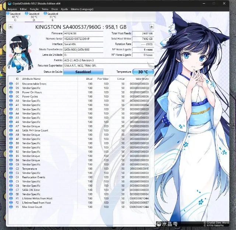Click the Firmware field HPS2428I
The image size is (236, 230).
83,34
